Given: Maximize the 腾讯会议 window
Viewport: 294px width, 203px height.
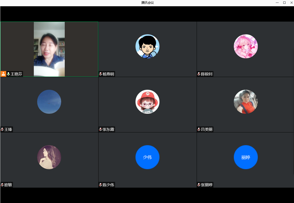Looking at the screenshot, I should coord(284,3).
